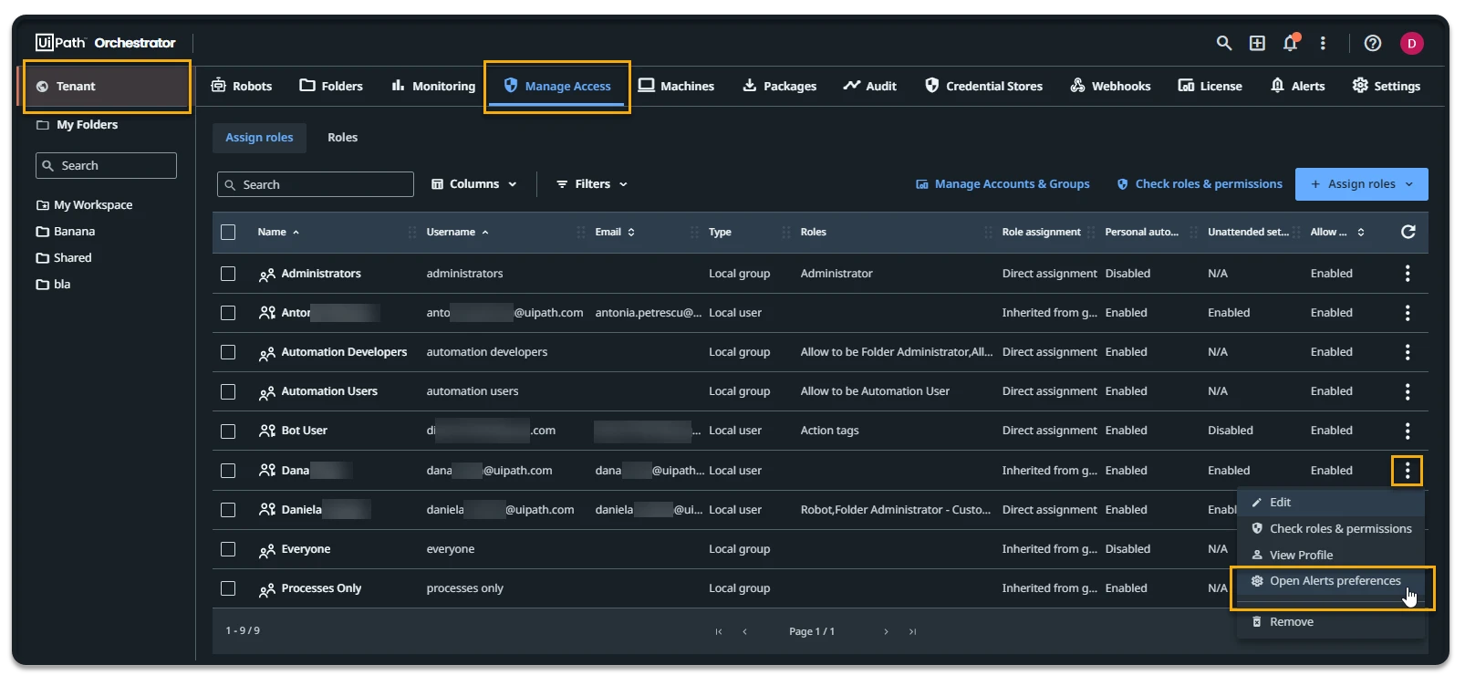The image size is (1465, 686).
Task: Tick the Daniela row checkbox
Action: 228,510
